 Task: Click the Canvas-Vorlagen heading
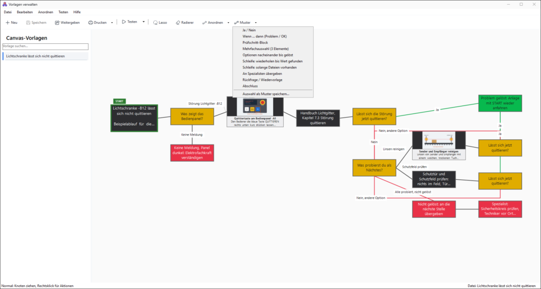[x=26, y=38]
